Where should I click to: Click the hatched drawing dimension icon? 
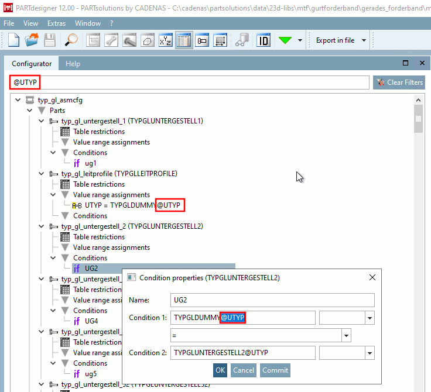click(220, 40)
